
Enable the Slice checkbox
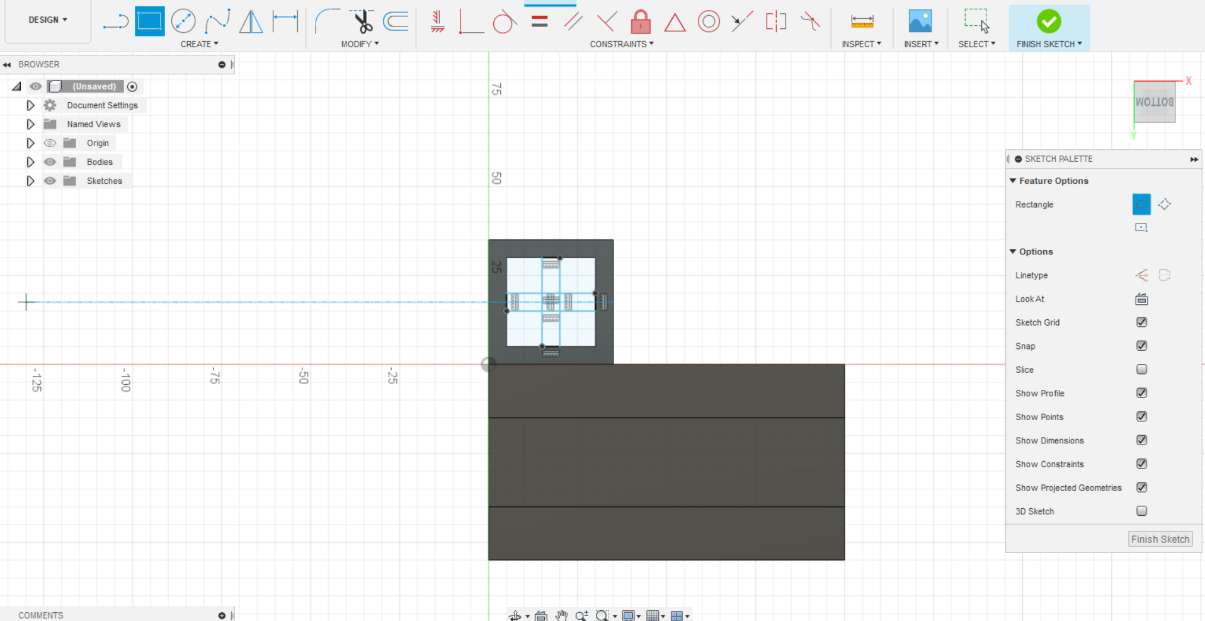(1141, 369)
